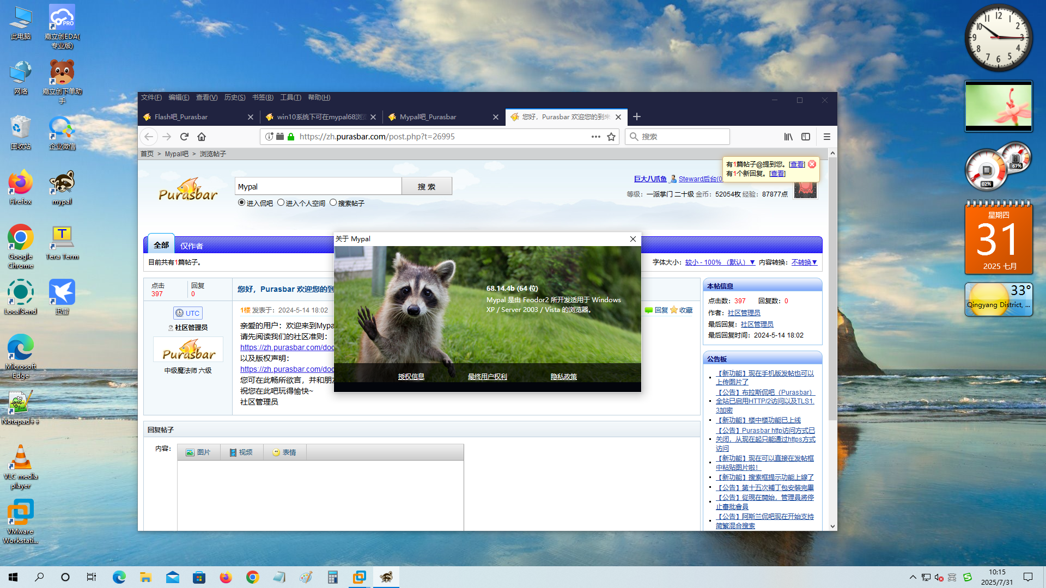Open the 巨大八爪鱼 username link
The image size is (1046, 588).
pos(650,179)
